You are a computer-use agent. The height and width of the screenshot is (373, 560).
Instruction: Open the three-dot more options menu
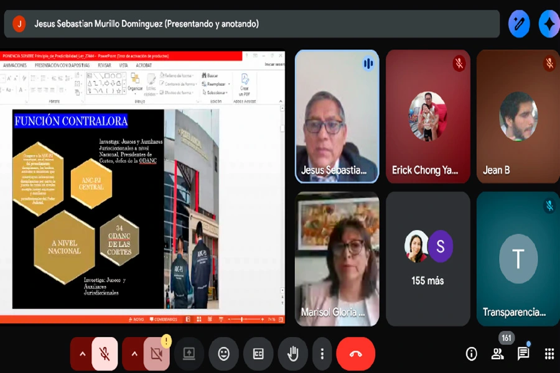(x=322, y=354)
